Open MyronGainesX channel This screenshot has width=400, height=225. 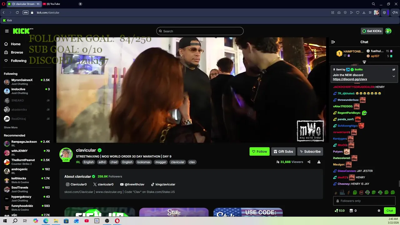pyautogui.click(x=27, y=82)
